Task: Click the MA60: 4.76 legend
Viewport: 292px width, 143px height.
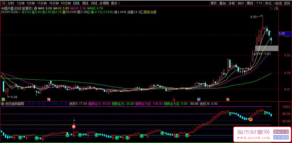Action: (95, 8)
